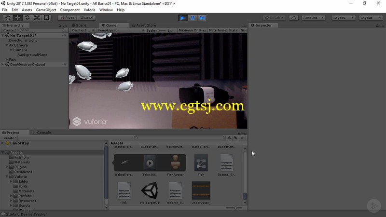Select the Prefabs folder
This screenshot has height=217, width=386.
[25, 196]
